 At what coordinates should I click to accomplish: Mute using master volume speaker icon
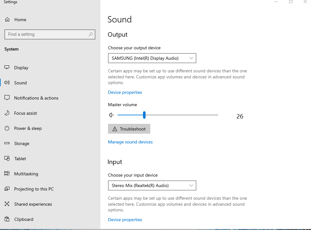click(x=111, y=115)
